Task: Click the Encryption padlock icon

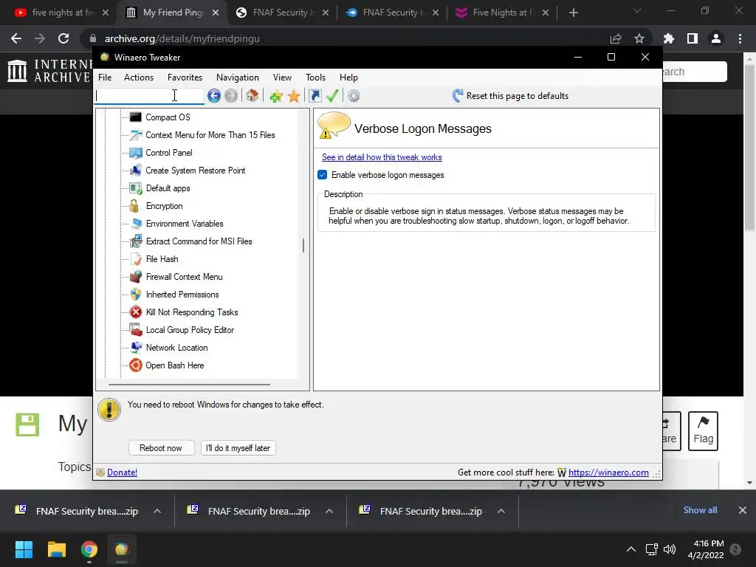Action: click(134, 206)
